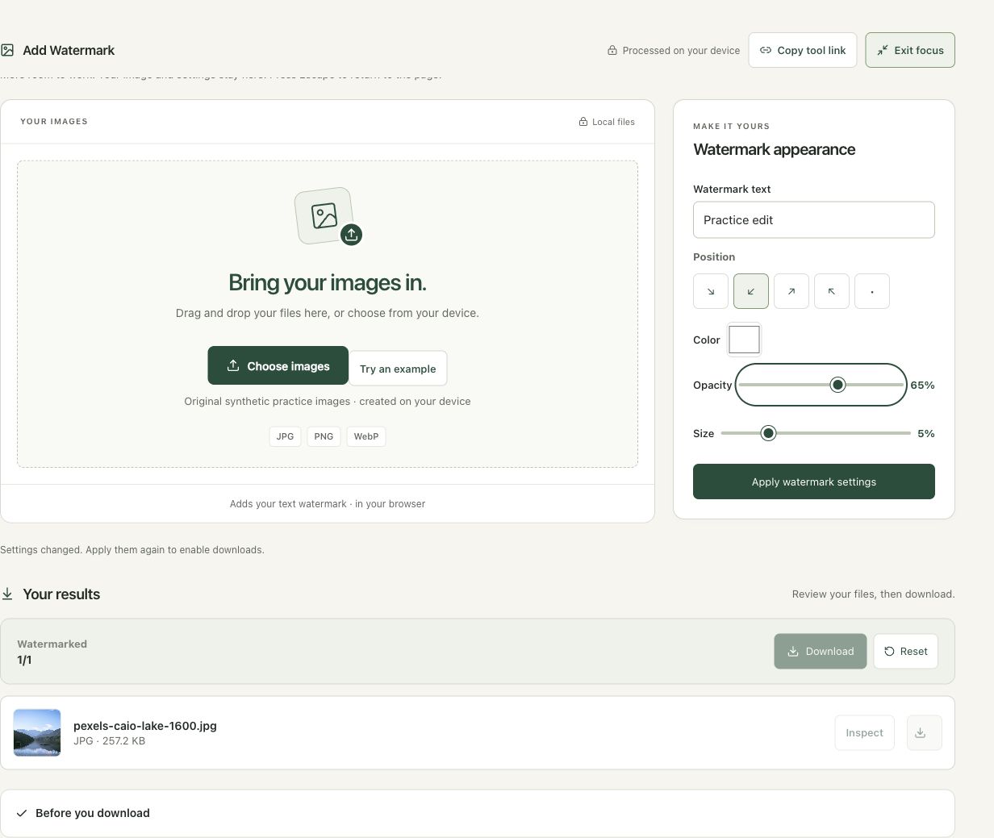Pick the top-left position arrow
This screenshot has width=994, height=838.
(x=832, y=291)
